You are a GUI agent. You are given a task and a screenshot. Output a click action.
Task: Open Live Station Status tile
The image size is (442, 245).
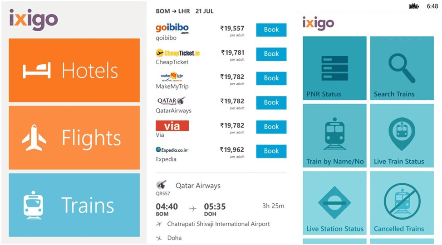point(334,203)
